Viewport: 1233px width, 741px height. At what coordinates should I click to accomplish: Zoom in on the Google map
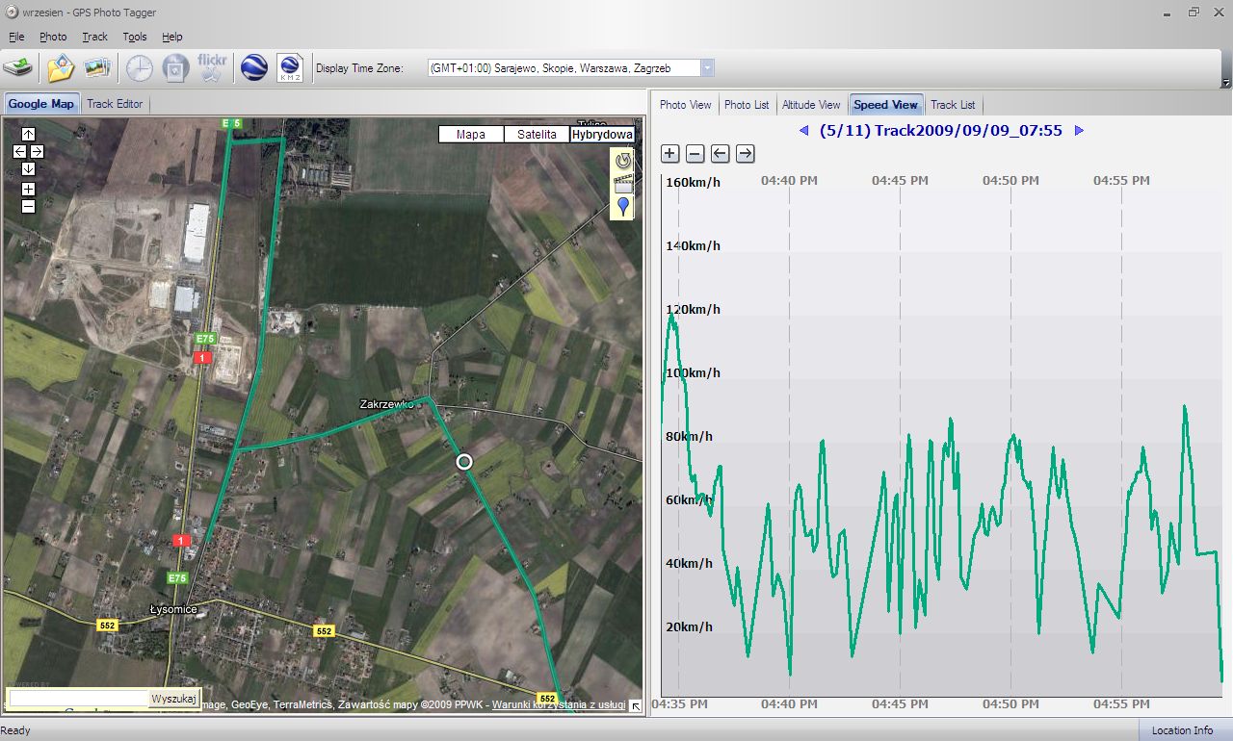tap(28, 189)
